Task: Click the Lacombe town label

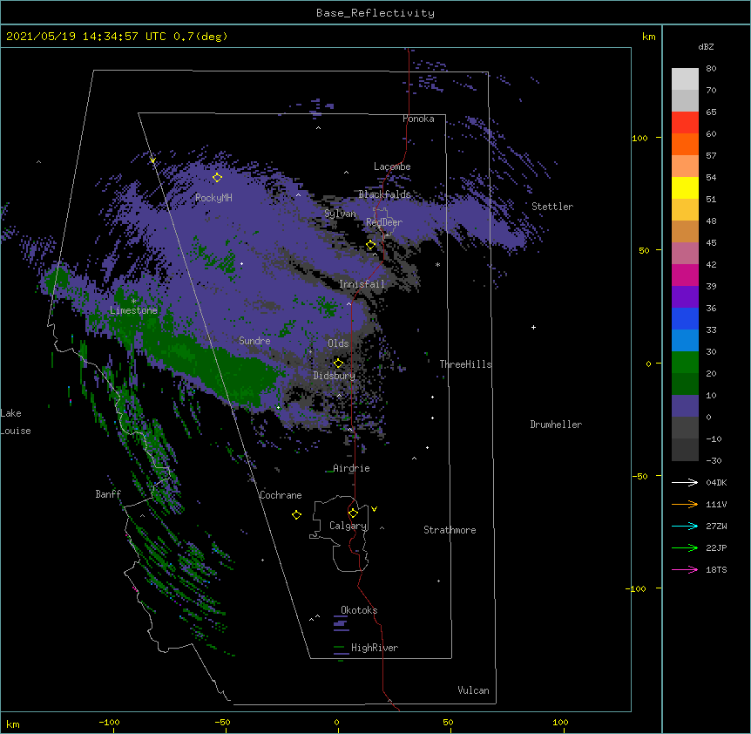Action: (x=392, y=167)
